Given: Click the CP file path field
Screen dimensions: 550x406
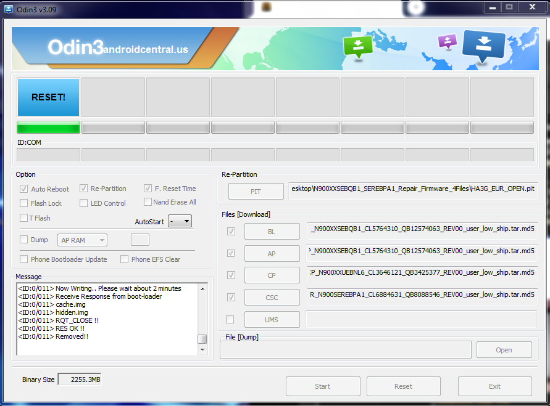Looking at the screenshot, I should (422, 275).
